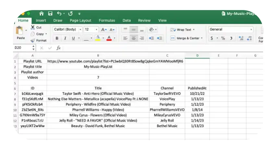
Task: Open the View tab
Action: click(x=163, y=20)
